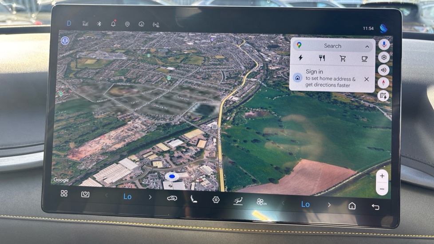Tap the driving mode gauge icon

click(x=142, y=24)
